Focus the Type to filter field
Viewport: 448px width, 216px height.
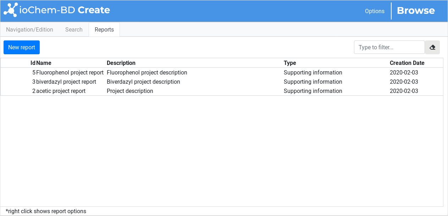click(x=389, y=47)
